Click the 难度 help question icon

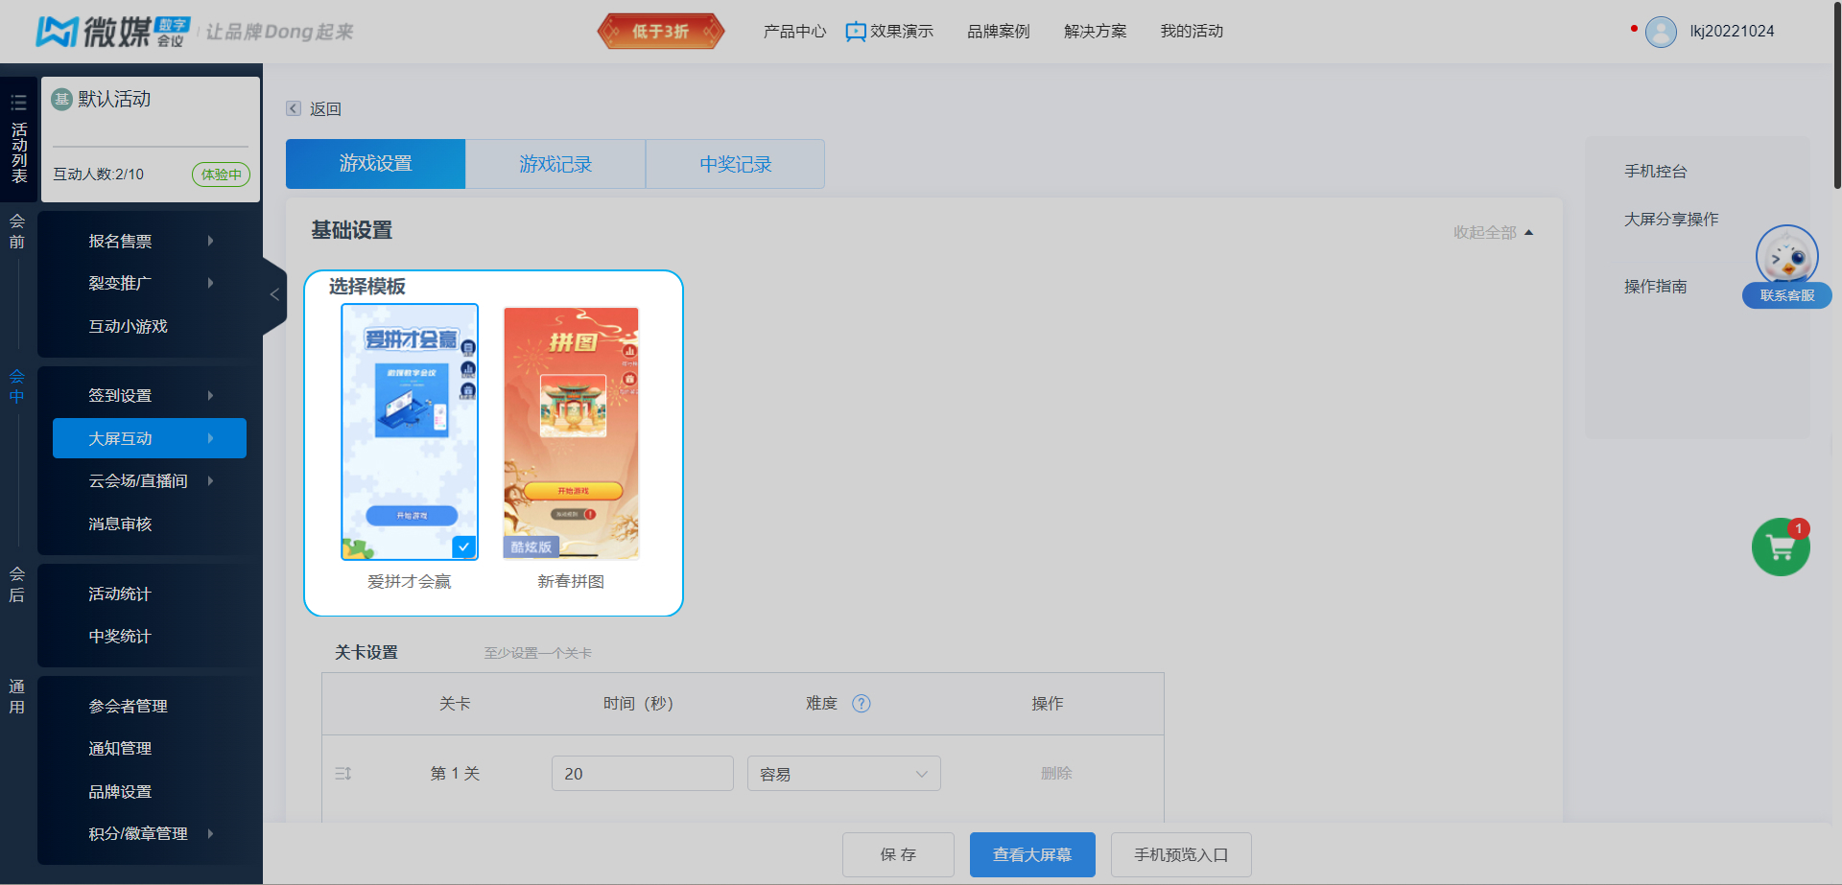coord(862,704)
